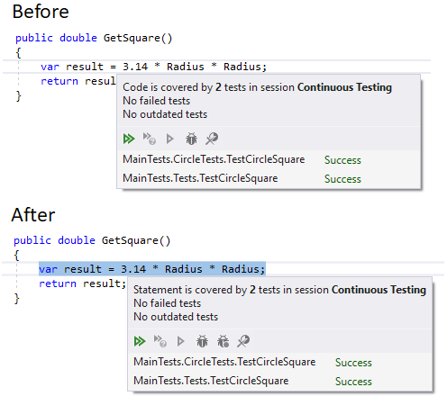
Task: Click plain Debug bug icon in After popup
Action: (202, 341)
